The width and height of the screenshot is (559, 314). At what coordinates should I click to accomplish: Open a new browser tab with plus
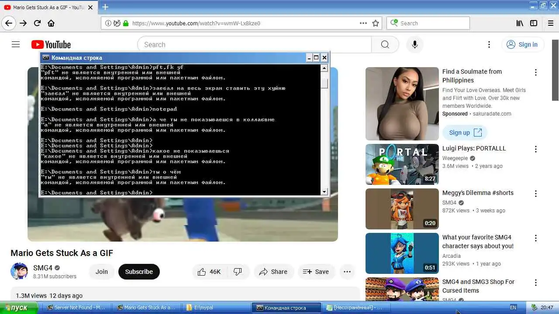point(105,7)
